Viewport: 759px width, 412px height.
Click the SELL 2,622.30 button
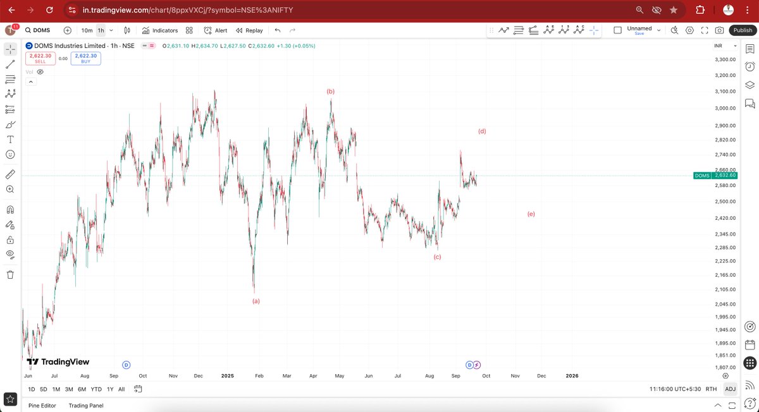pyautogui.click(x=40, y=58)
